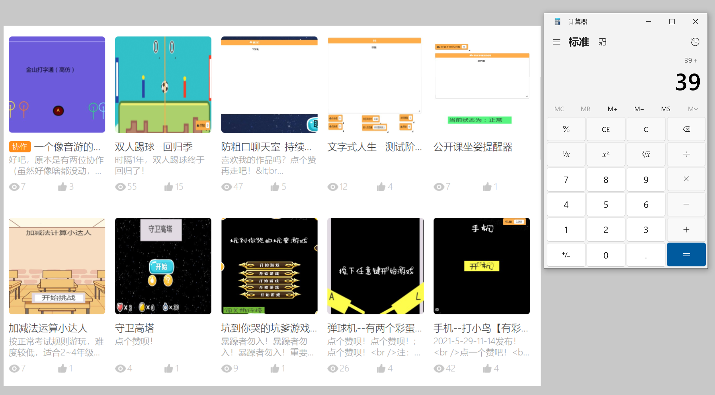The width and height of the screenshot is (715, 395).
Task: Click the thumbs-up icon on 加减法运算小达人 card
Action: click(x=62, y=368)
